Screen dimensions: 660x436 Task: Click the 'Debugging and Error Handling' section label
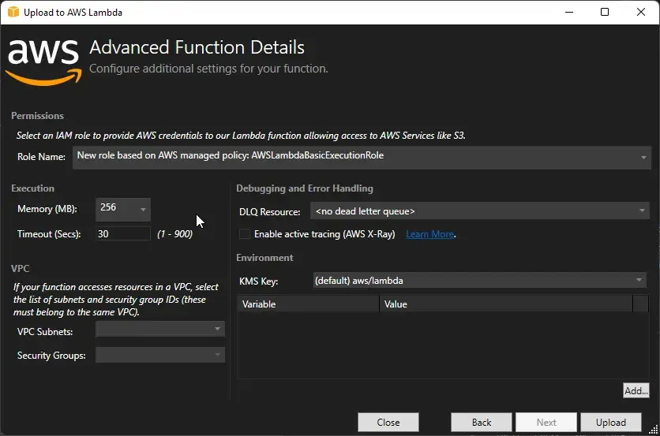[305, 188]
